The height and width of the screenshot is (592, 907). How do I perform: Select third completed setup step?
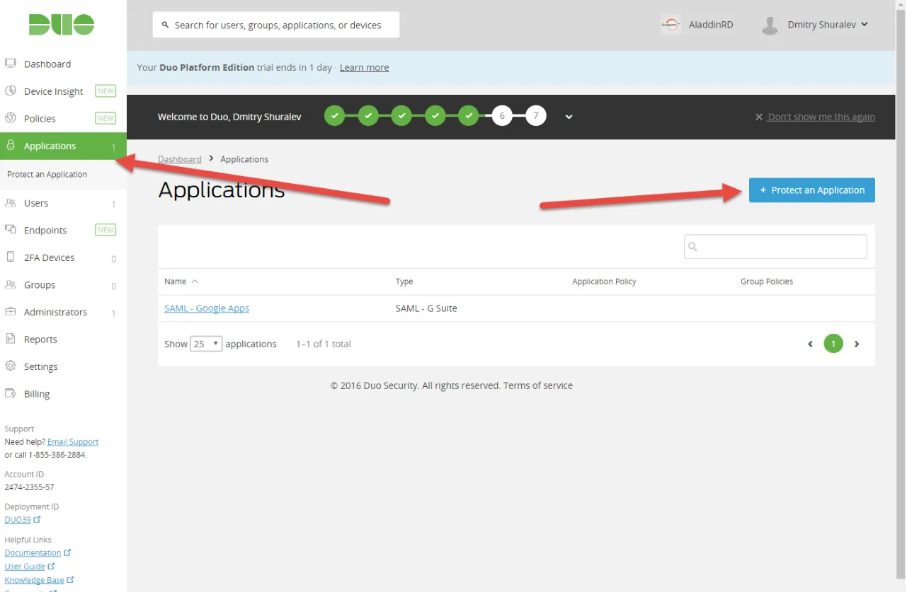click(x=401, y=115)
